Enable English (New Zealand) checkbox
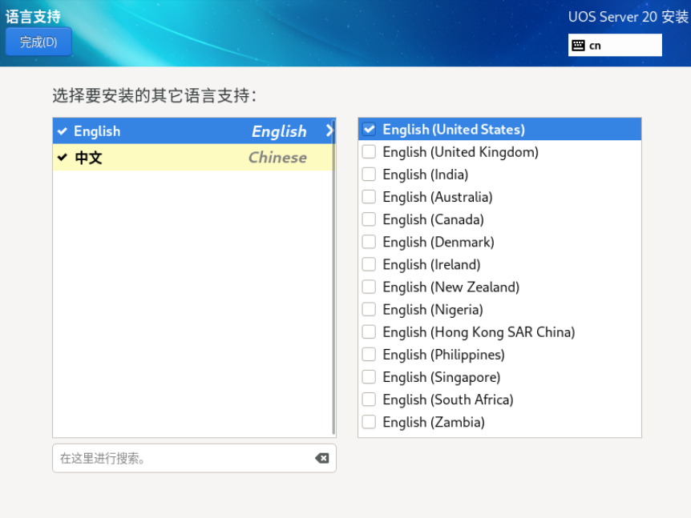 369,287
